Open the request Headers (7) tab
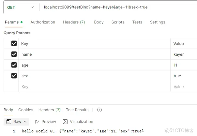Image resolution: width=197 pixels, height=136 pixels. point(74,22)
